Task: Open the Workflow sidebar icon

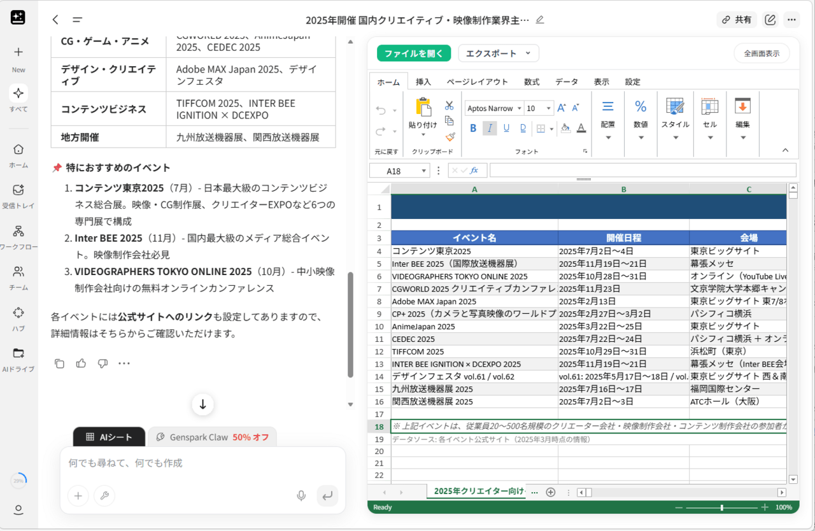Action: [18, 236]
